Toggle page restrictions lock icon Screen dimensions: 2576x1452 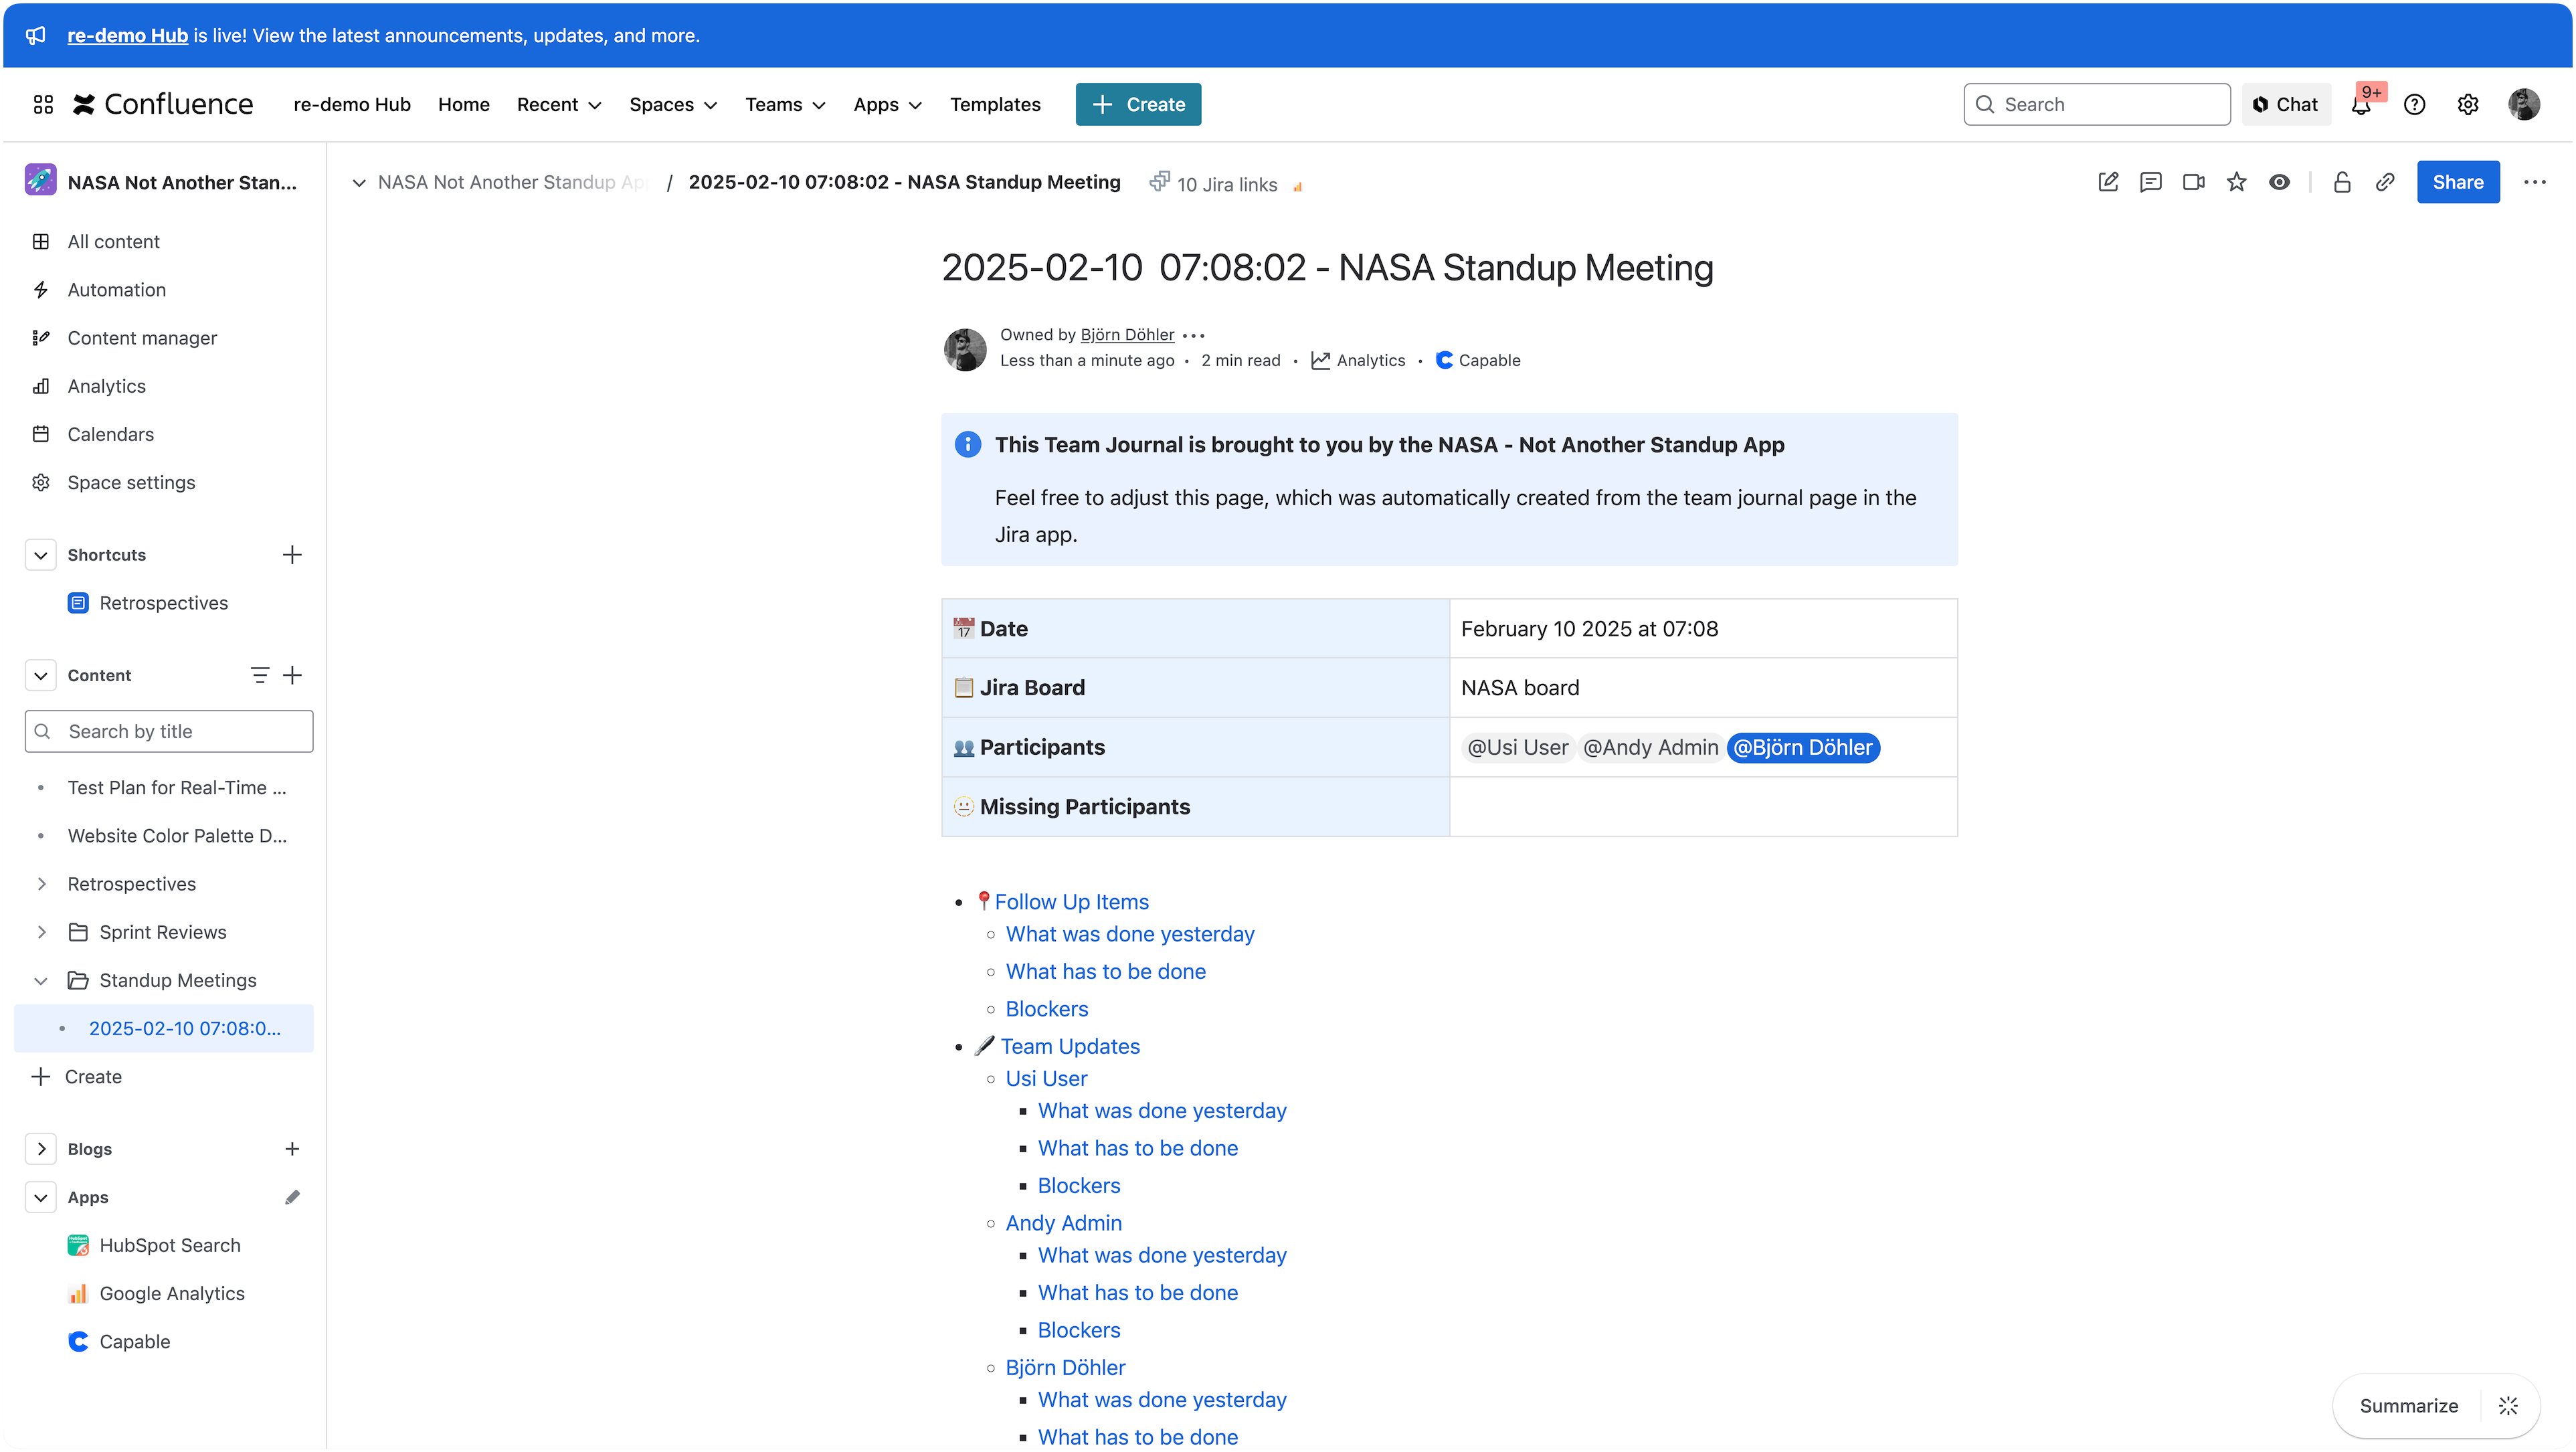tap(2342, 182)
